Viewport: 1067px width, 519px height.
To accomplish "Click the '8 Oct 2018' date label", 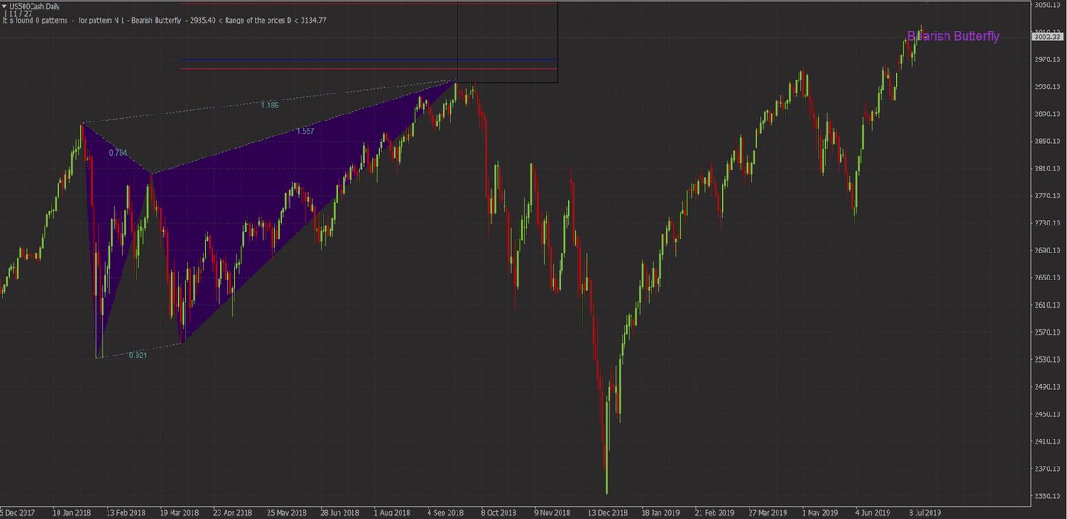I will 499,513.
